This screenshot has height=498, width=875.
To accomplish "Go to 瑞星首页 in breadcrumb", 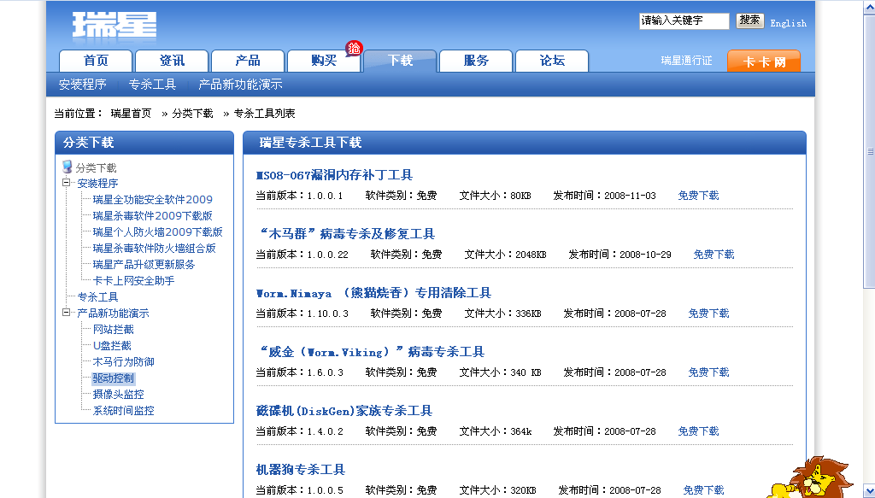I will click(131, 114).
